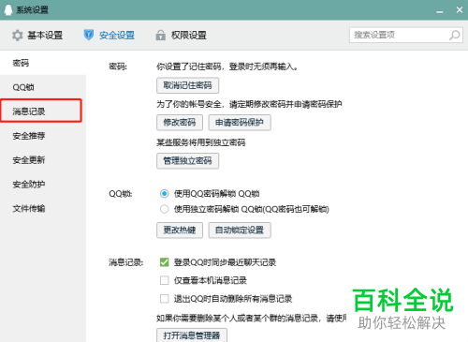Select 密码 in the left sidebar
Image resolution: width=468 pixels, height=342 pixels.
coord(43,63)
